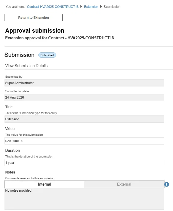Click the View Submission Details heading
This screenshot has width=173, height=211.
tap(26, 66)
